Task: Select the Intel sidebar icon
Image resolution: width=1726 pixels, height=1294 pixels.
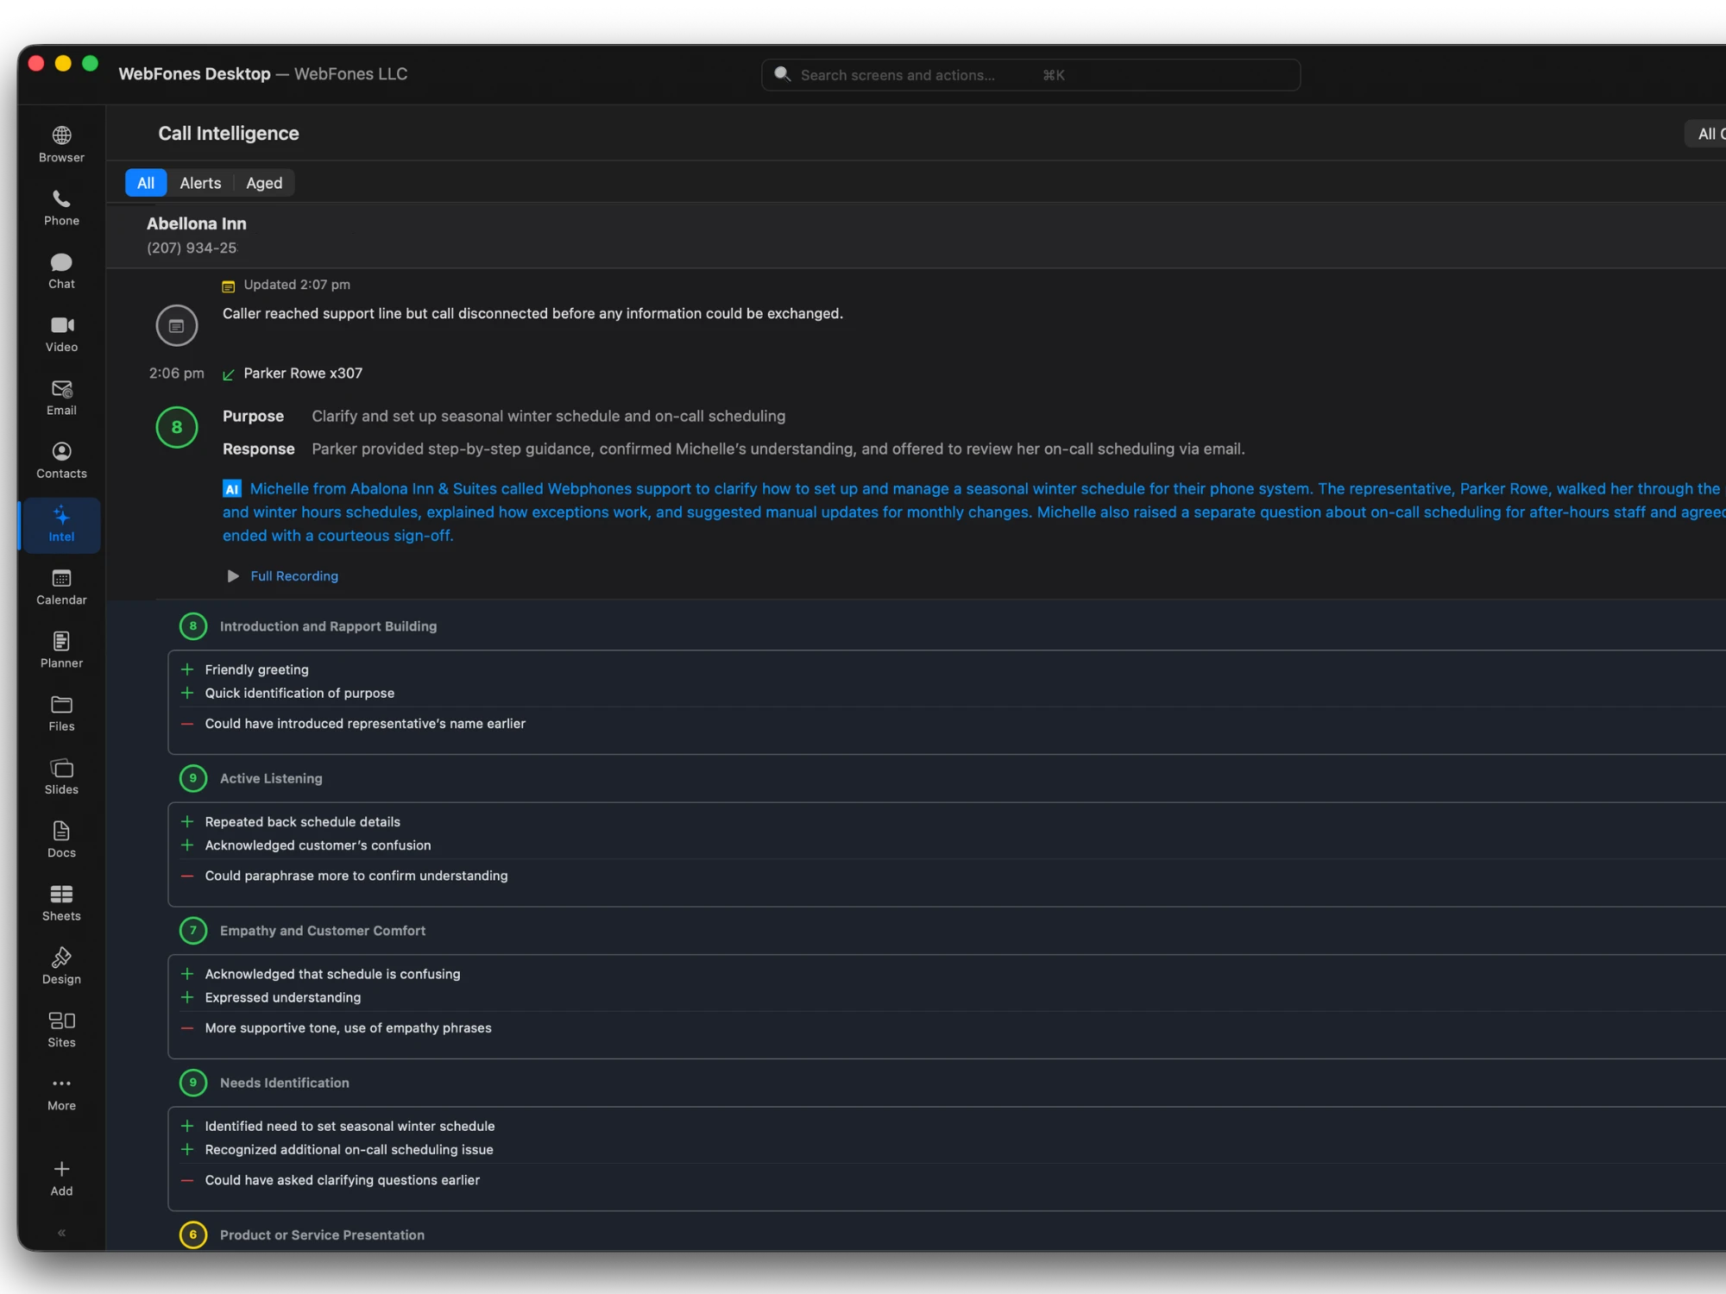Action: pos(61,525)
